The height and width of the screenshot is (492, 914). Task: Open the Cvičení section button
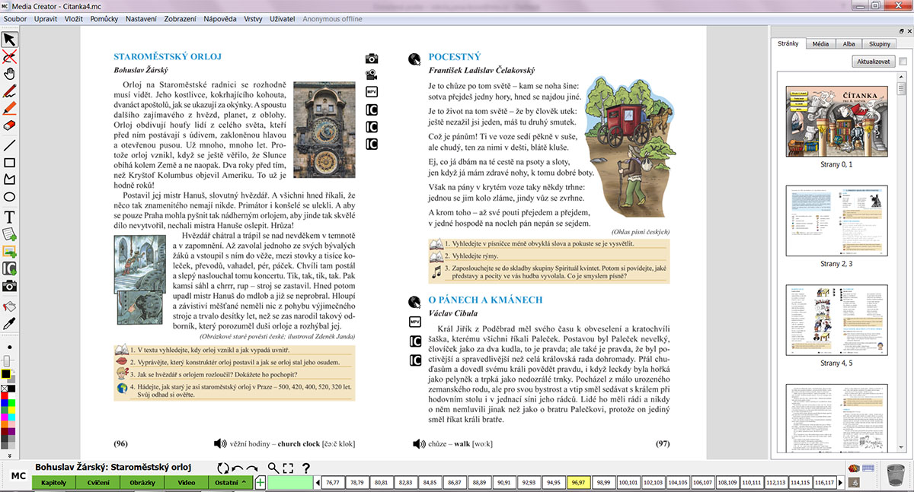tap(97, 482)
